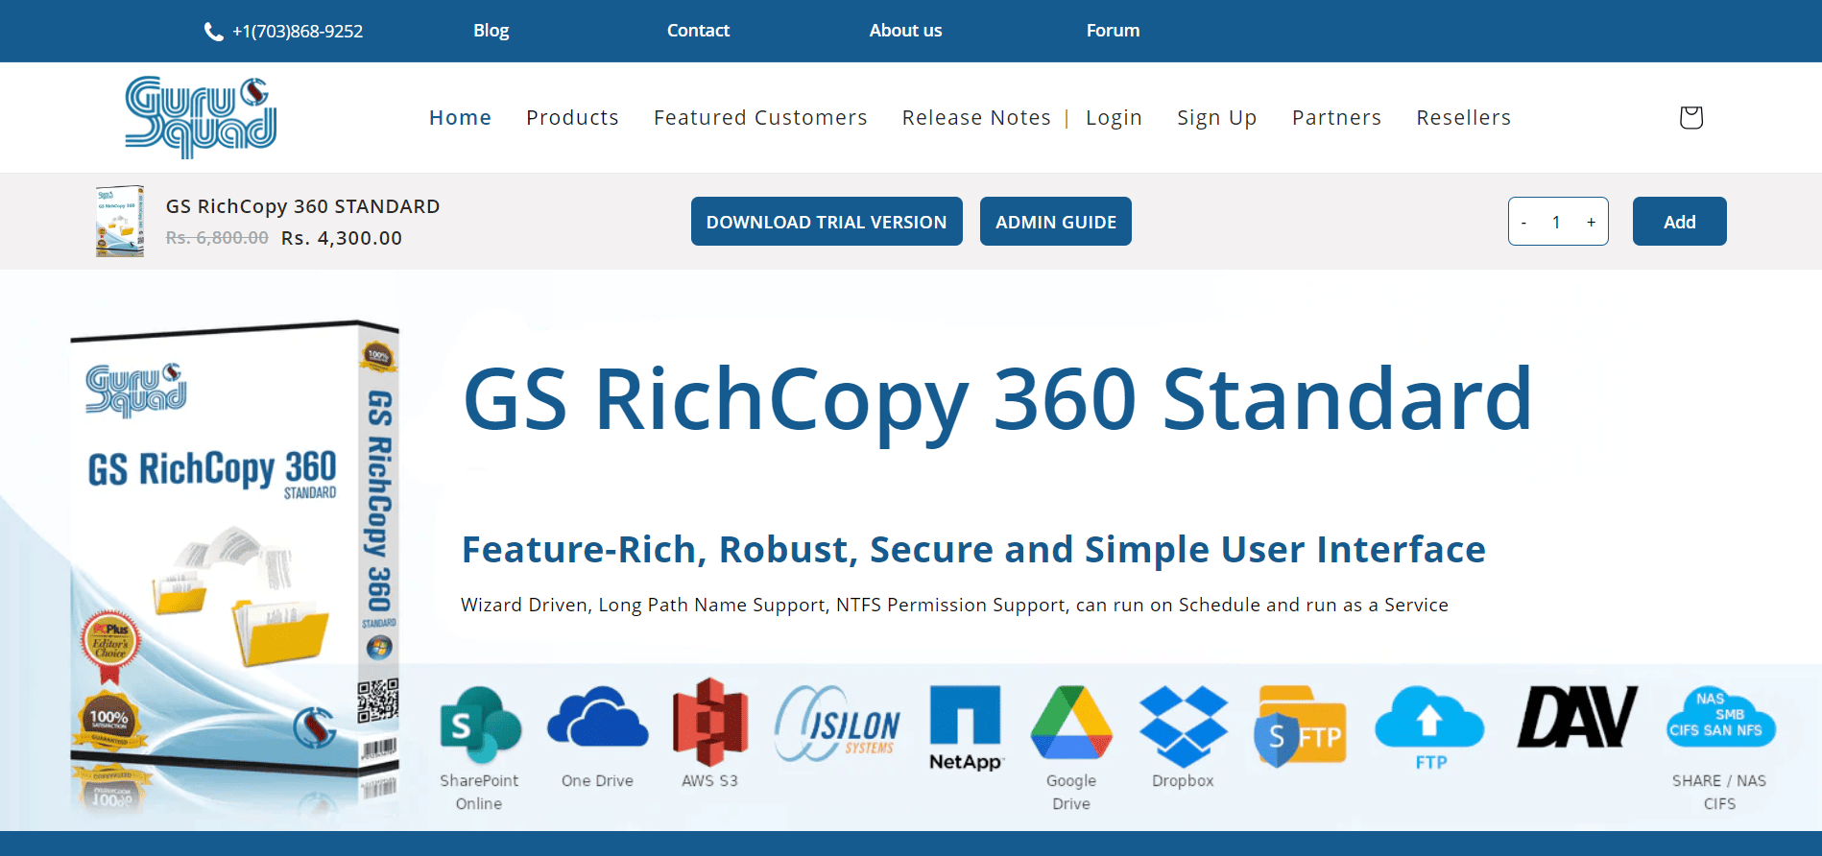This screenshot has height=856, width=1822.
Task: Open the Products menu item
Action: (572, 117)
